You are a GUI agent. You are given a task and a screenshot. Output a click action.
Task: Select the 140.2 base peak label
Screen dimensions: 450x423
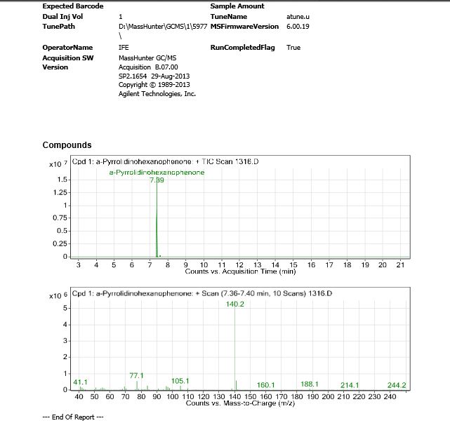(234, 304)
